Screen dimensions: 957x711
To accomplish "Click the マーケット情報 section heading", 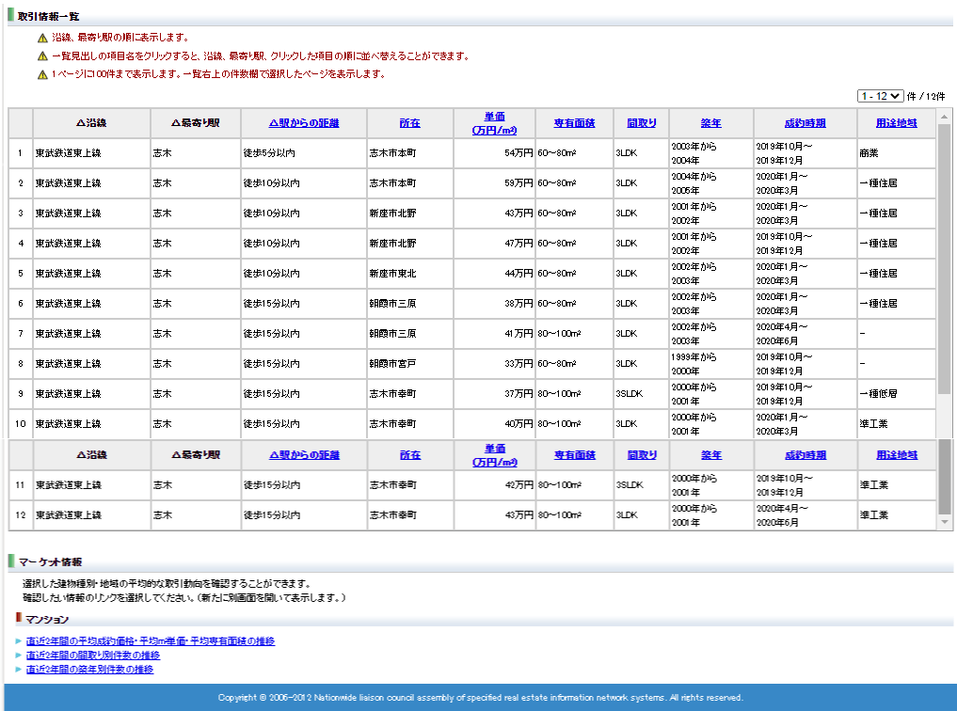I will [50, 561].
